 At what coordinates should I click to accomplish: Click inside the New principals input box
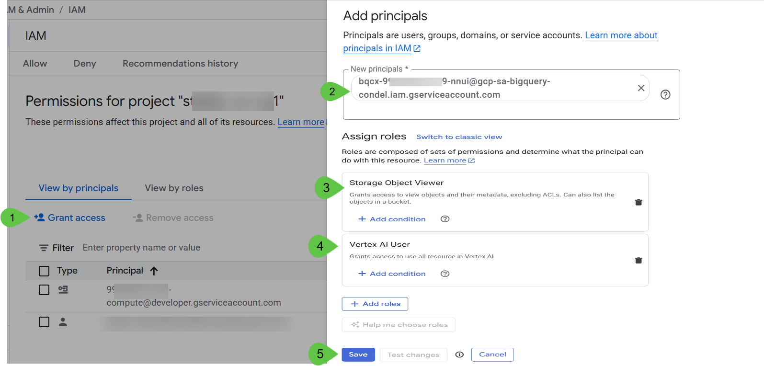[511, 95]
